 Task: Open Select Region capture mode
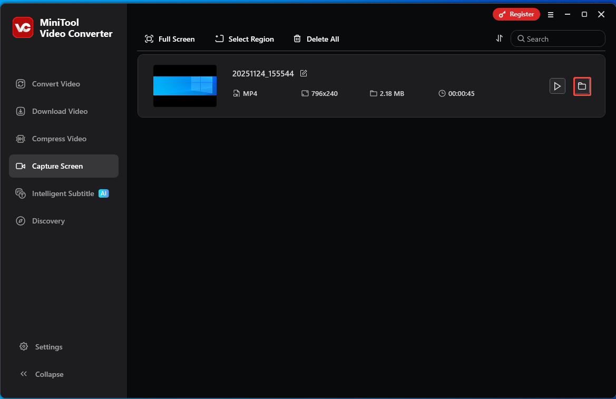[244, 38]
